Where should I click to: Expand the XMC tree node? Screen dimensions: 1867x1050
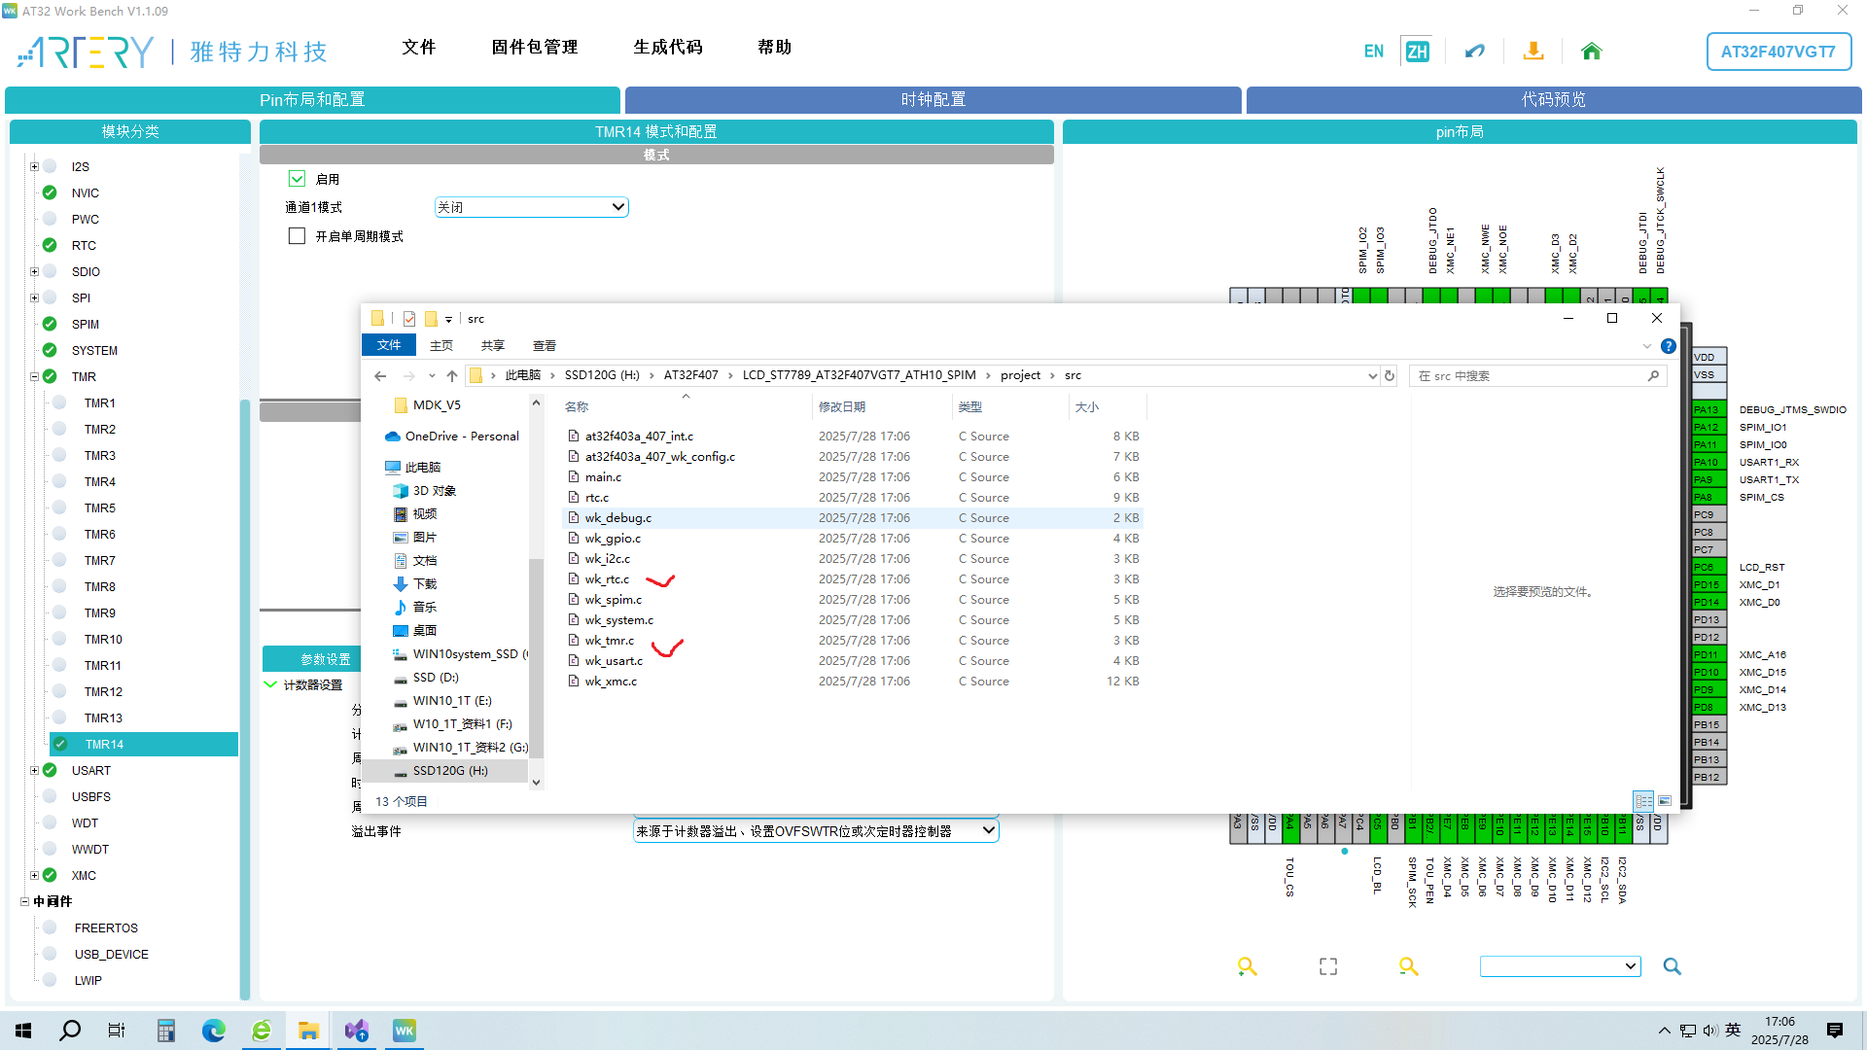point(34,875)
